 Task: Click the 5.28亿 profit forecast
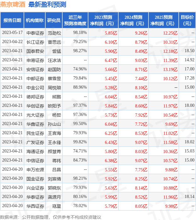(111, 88)
